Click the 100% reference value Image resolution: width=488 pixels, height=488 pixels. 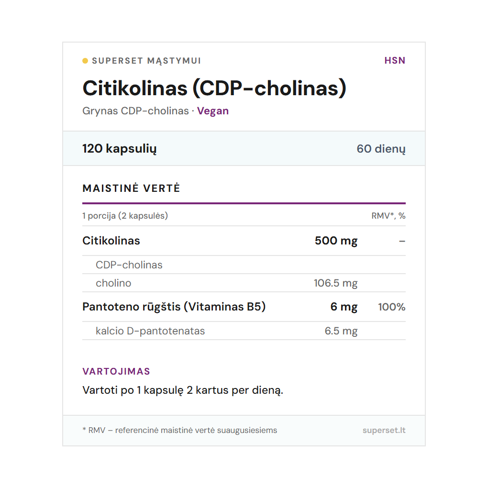[x=391, y=307]
